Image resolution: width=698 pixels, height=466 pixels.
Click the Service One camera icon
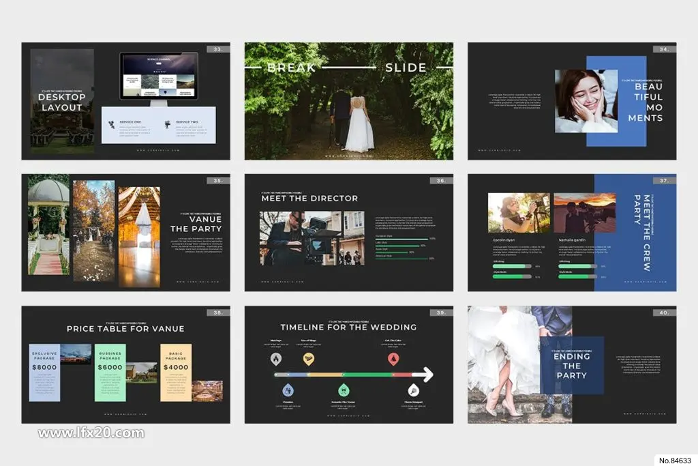pos(111,125)
